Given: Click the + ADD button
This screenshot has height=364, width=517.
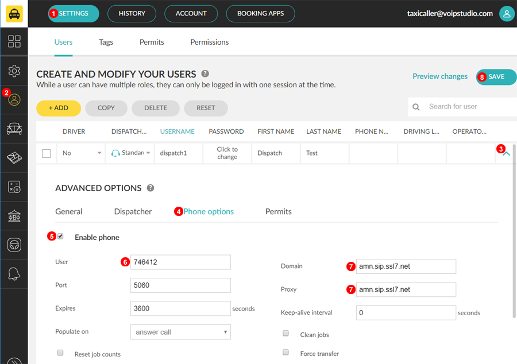Looking at the screenshot, I should pyautogui.click(x=59, y=109).
